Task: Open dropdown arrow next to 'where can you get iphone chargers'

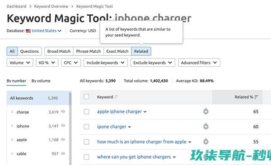Action: [x=174, y=157]
